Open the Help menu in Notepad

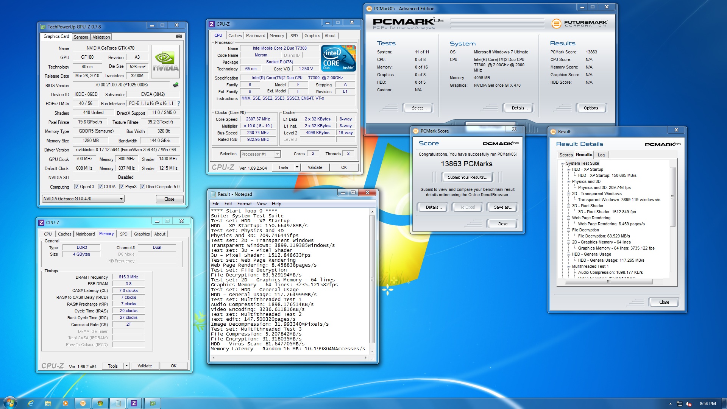[x=276, y=204]
